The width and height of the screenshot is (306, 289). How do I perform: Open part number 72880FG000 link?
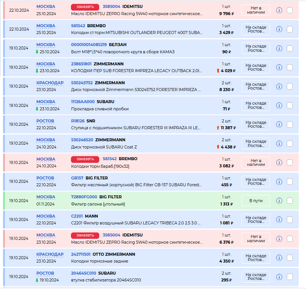tap(84, 197)
